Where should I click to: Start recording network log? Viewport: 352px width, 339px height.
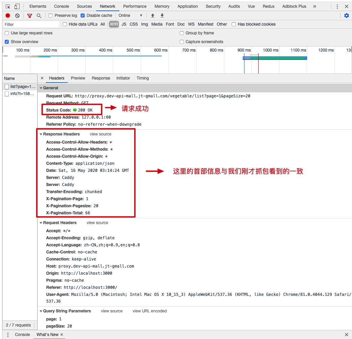pyautogui.click(x=7, y=15)
